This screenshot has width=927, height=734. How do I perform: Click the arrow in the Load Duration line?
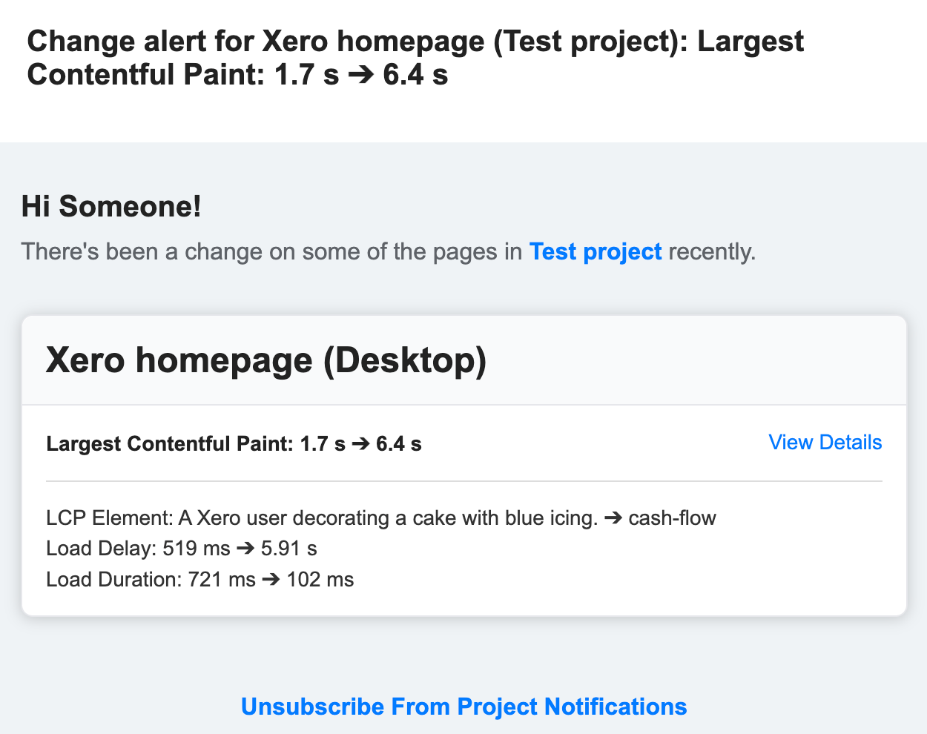(x=271, y=579)
